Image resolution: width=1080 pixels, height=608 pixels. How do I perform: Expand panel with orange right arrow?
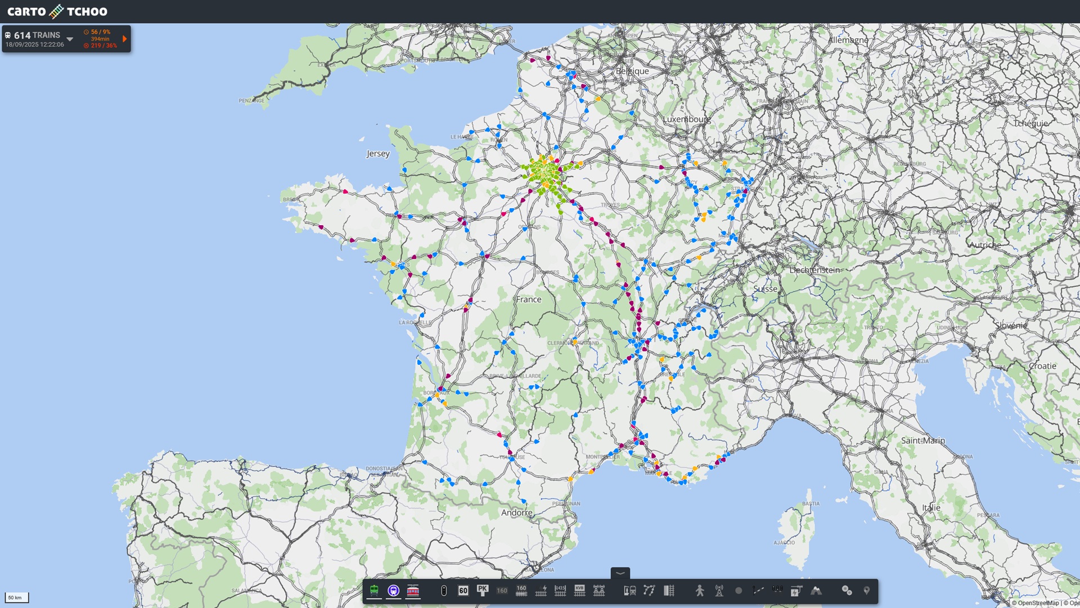124,39
